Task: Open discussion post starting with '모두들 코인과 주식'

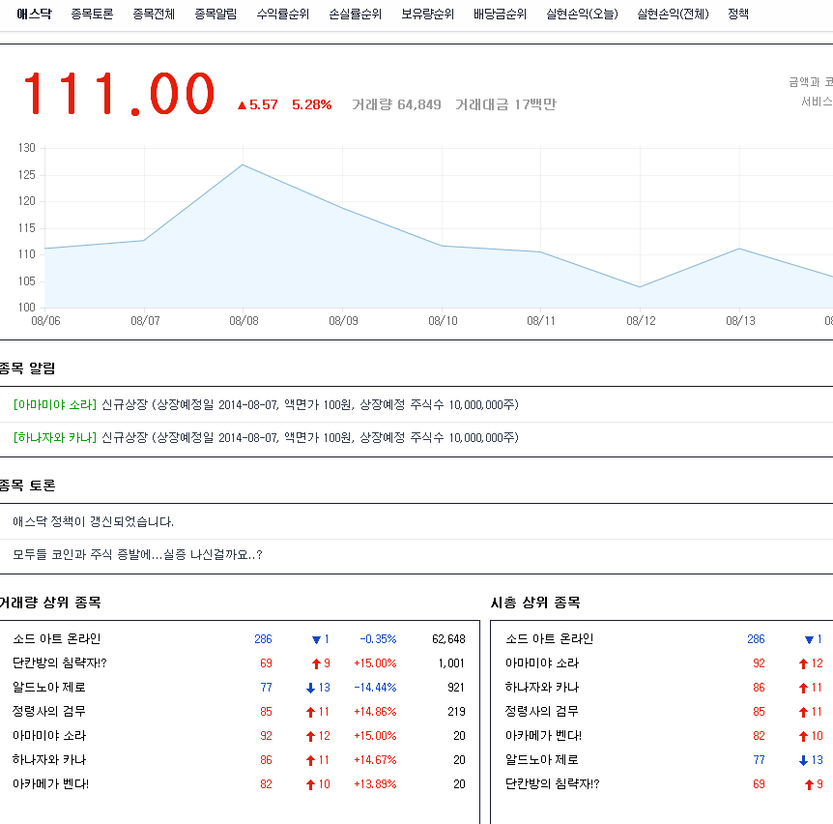Action: click(x=137, y=555)
